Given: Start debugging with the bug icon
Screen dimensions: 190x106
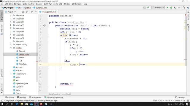Looking at the screenshot, I should pos(171,8).
